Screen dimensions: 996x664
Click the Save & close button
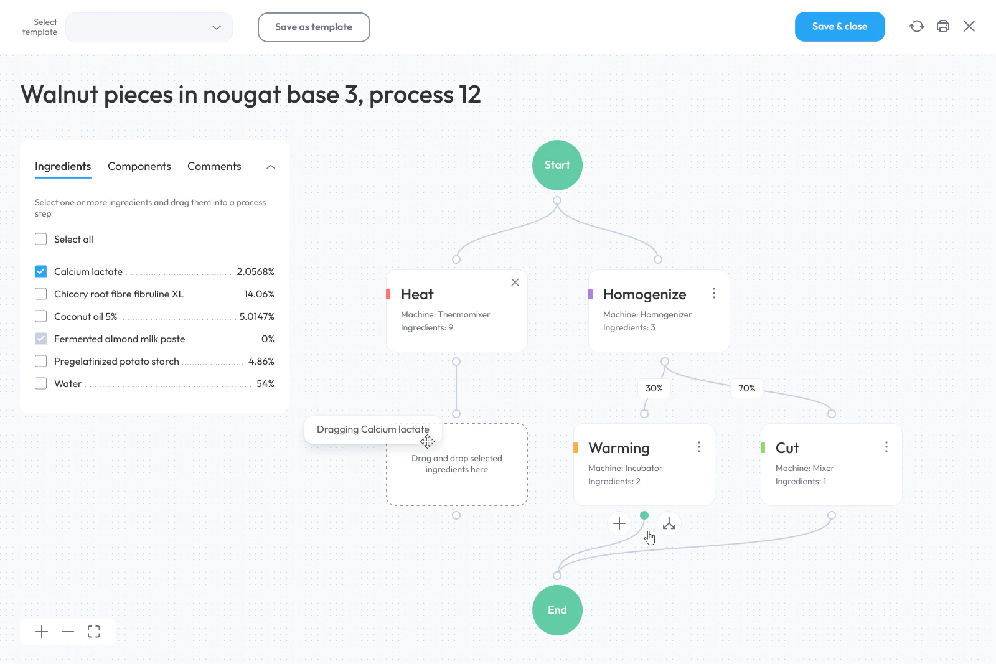tap(840, 27)
